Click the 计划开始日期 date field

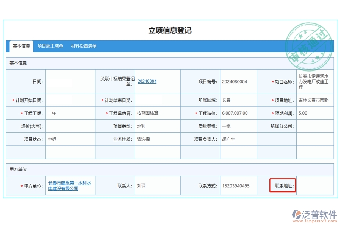(x=70, y=100)
